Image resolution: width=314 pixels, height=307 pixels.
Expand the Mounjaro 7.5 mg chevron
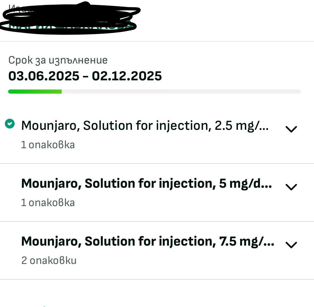point(291,245)
